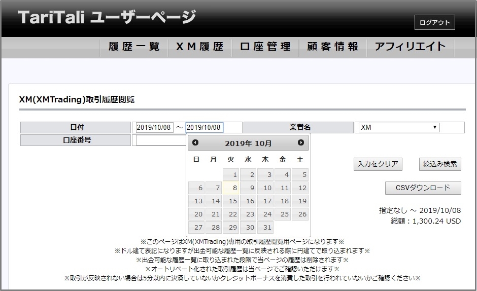
Task: Open the 顧客情報 menu tab
Action: (333, 47)
